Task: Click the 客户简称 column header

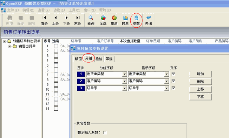Action: click(x=196, y=41)
